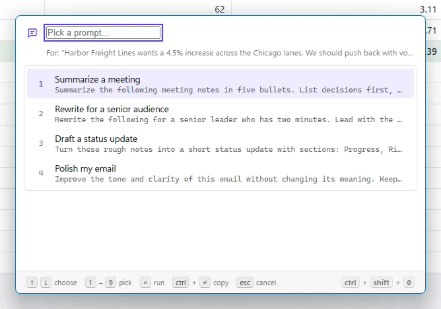Click the up arrow key hint
The width and height of the screenshot is (441, 309).
tap(32, 283)
